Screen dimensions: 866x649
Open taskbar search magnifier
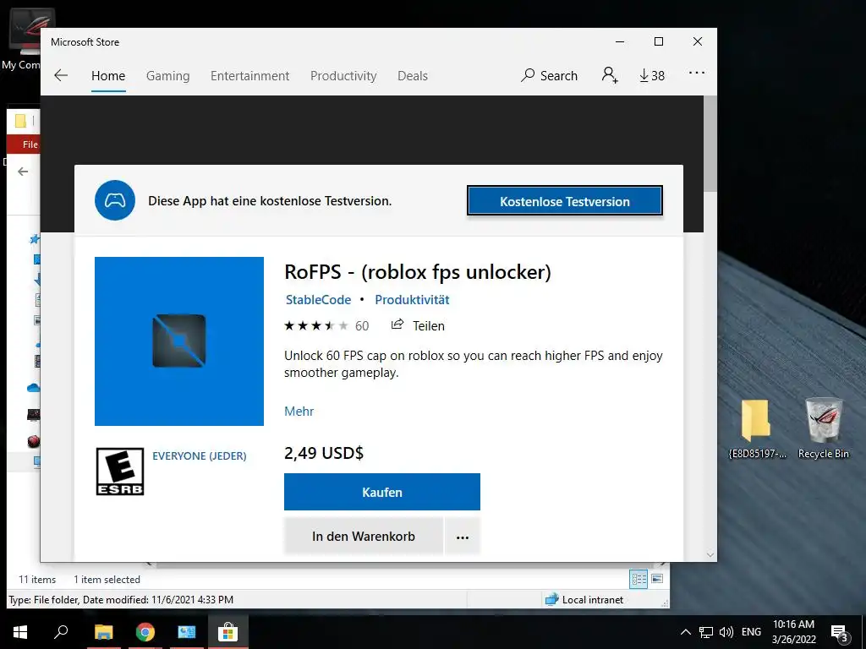61,631
